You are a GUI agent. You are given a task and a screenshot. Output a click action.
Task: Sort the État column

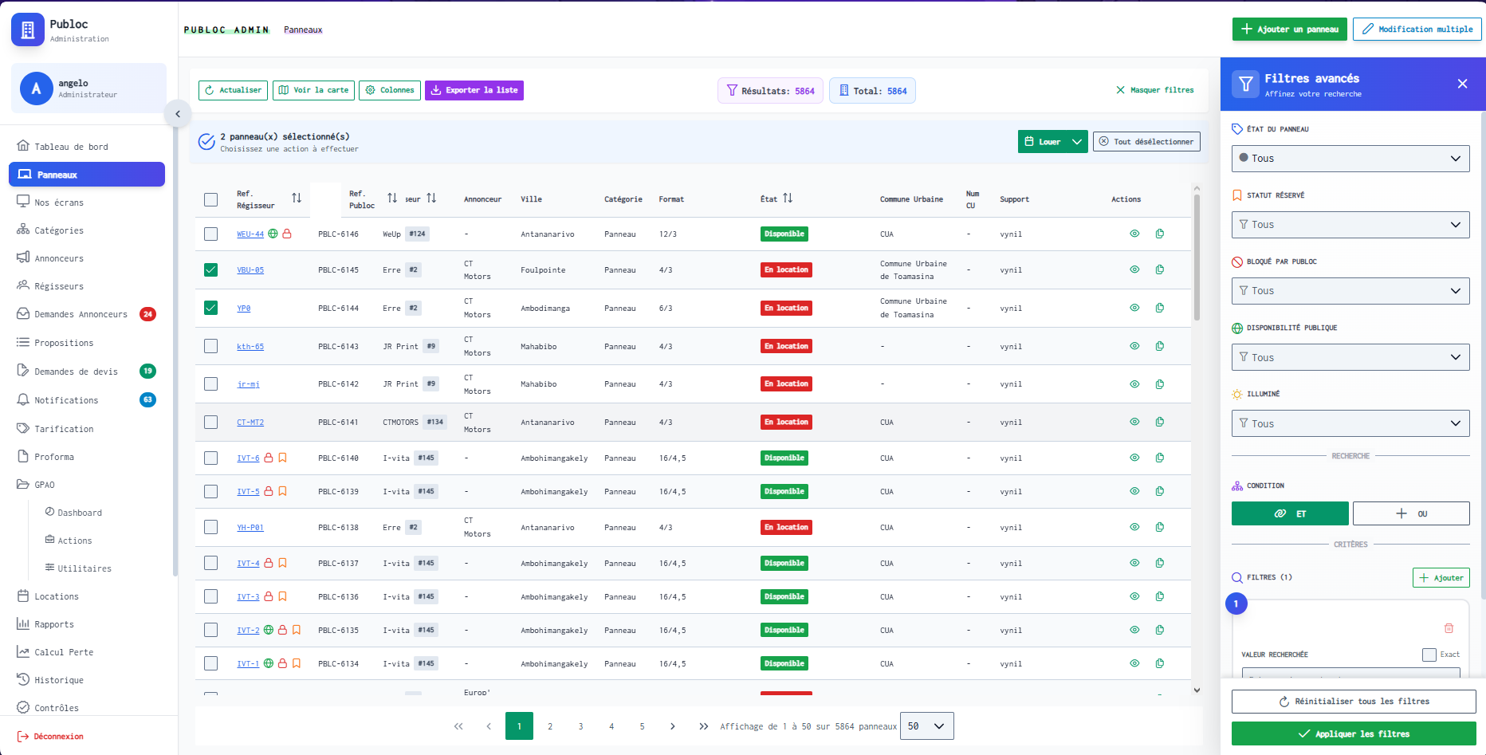[x=788, y=198]
